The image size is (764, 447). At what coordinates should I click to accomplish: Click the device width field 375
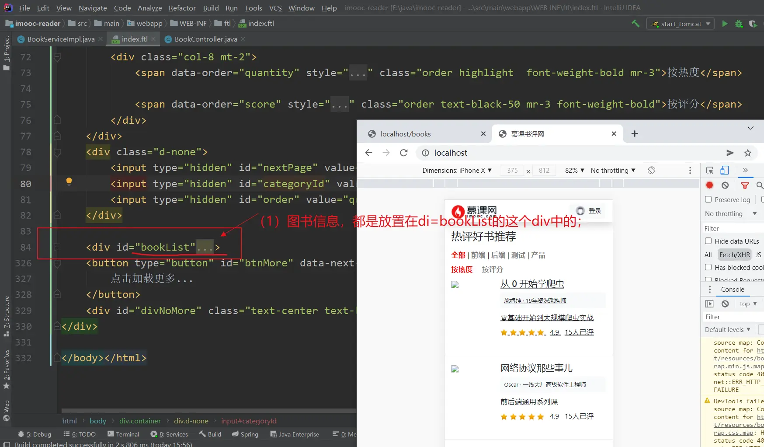tap(513, 170)
